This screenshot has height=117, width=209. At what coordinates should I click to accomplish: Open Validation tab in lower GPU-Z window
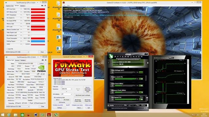pos(23,60)
